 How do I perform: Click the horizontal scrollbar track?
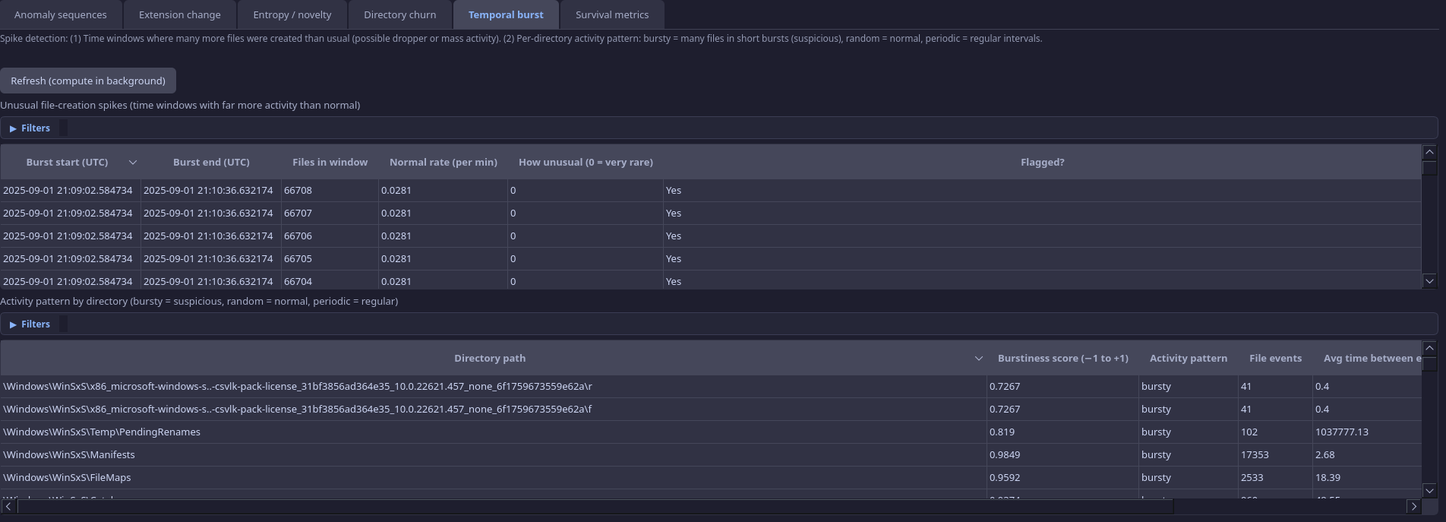click(1291, 506)
